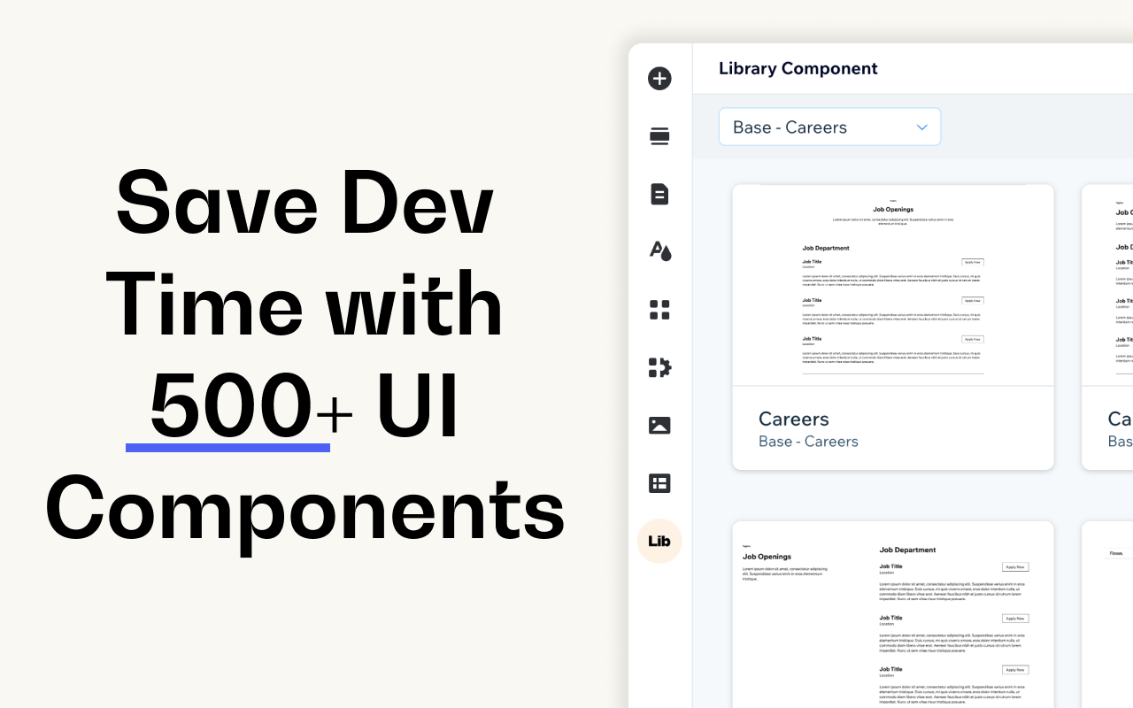Expand the Base - Careers dropdown
The width and height of the screenshot is (1133, 708).
(829, 127)
